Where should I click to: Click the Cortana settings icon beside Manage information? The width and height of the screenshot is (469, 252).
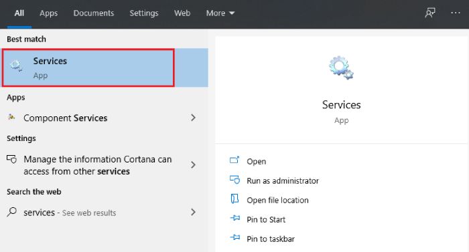(x=11, y=159)
